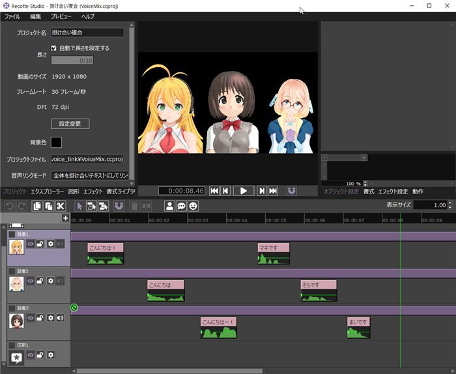
Task: Tick the 注釈1 track select checkbox
Action: tap(12, 345)
